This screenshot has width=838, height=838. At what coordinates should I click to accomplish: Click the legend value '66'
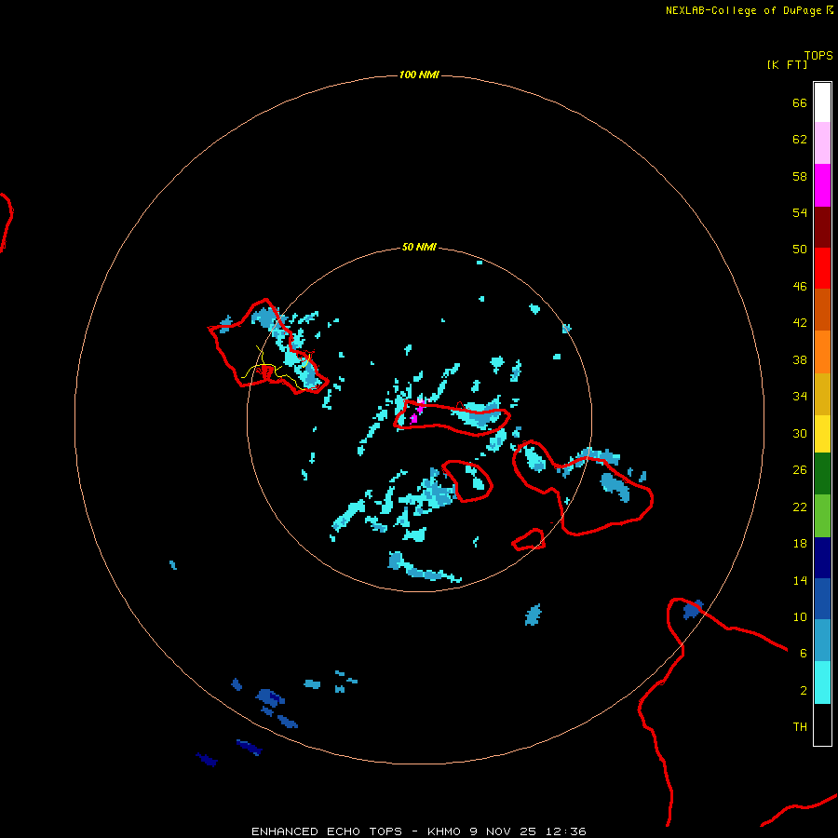tap(800, 103)
